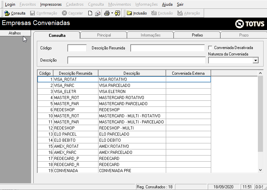Click the Descrição Resumida input field
The height and width of the screenshot is (190, 267).
[168, 48]
